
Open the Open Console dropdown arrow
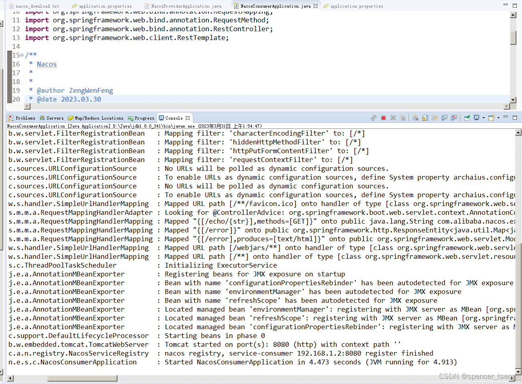498,118
